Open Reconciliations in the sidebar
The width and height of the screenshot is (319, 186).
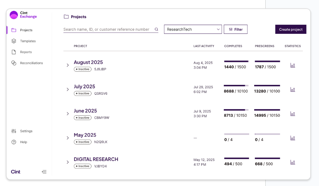tap(31, 63)
